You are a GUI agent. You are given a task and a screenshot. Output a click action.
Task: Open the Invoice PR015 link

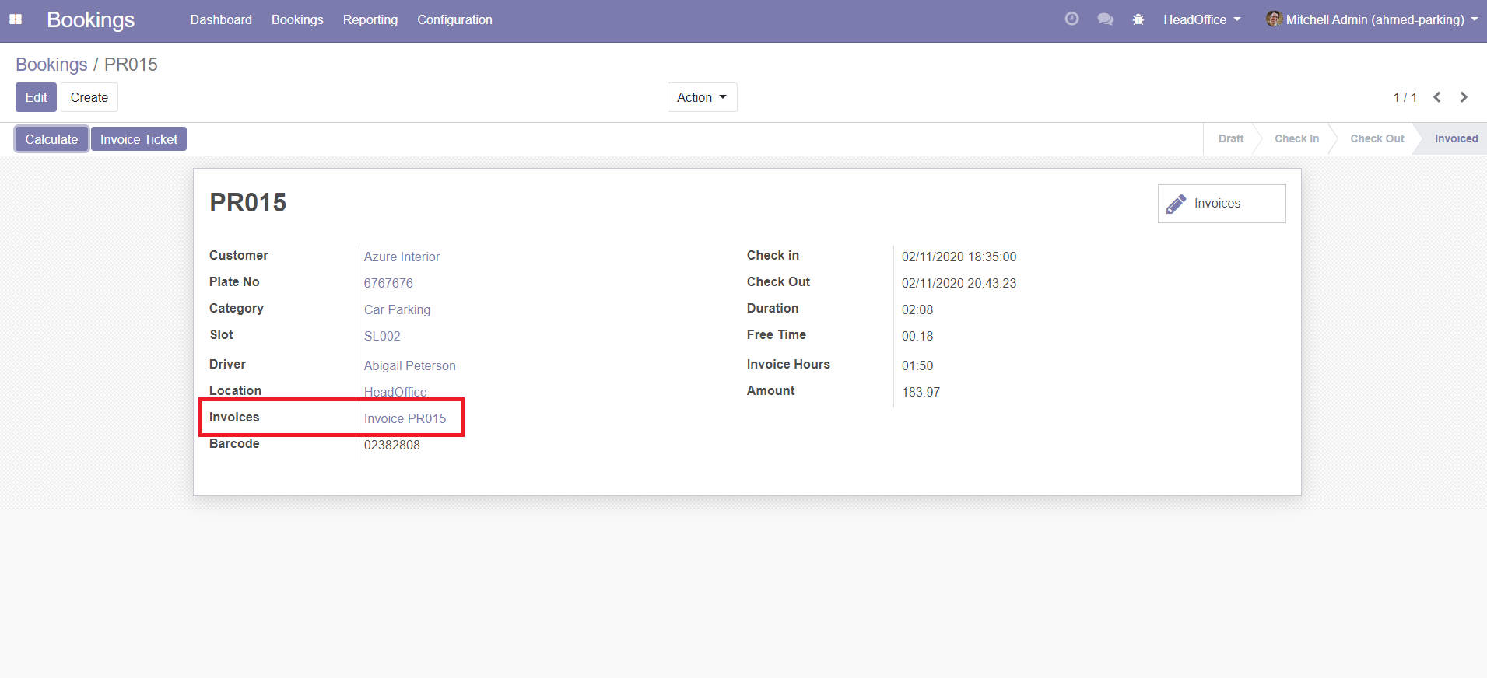(x=405, y=418)
